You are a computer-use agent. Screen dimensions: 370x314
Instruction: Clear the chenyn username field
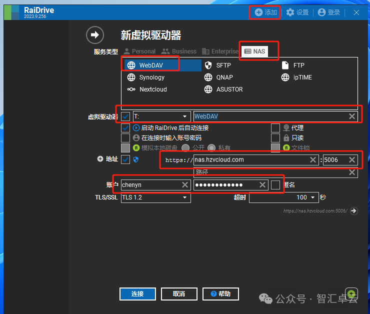tap(185, 185)
